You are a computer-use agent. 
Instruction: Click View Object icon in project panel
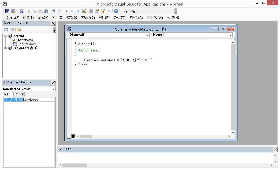coord(12,30)
